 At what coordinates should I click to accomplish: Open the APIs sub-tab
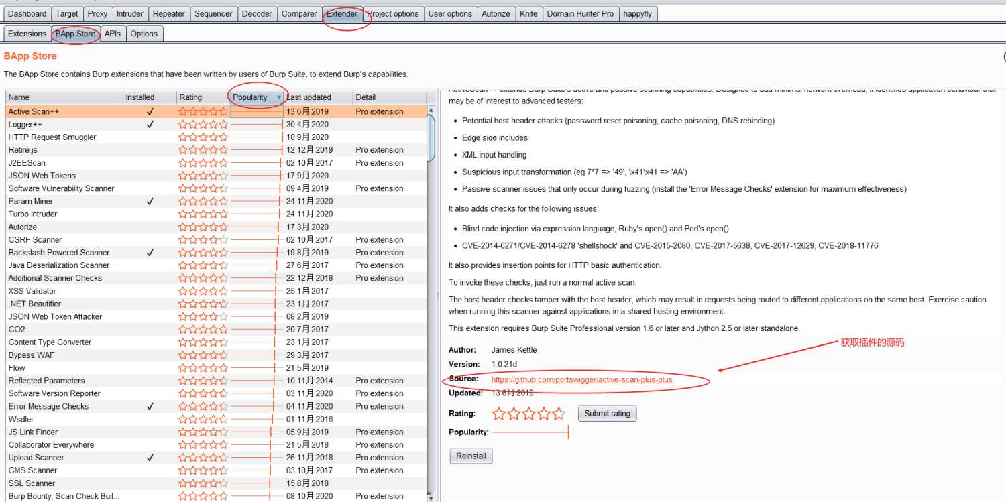[x=113, y=34]
